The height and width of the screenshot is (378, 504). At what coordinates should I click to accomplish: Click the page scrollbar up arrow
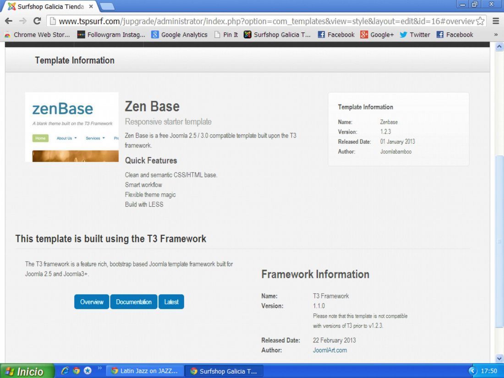click(x=499, y=47)
